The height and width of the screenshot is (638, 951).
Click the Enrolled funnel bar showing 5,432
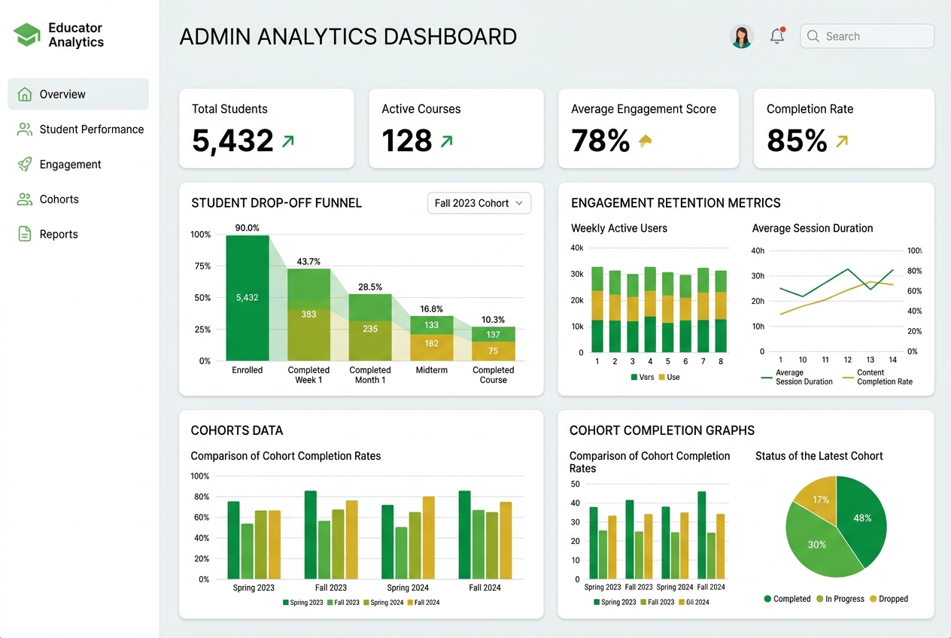(247, 298)
